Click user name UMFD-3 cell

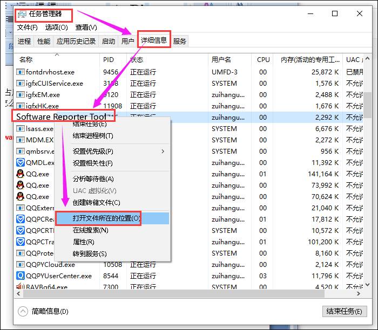tap(225, 72)
